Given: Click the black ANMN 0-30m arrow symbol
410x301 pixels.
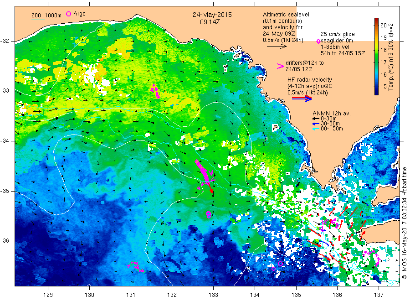Looking at the screenshot, I should [316, 119].
